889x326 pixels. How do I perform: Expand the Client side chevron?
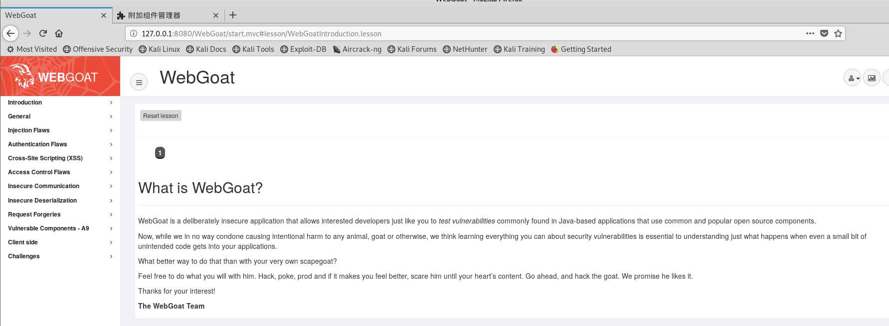click(111, 242)
